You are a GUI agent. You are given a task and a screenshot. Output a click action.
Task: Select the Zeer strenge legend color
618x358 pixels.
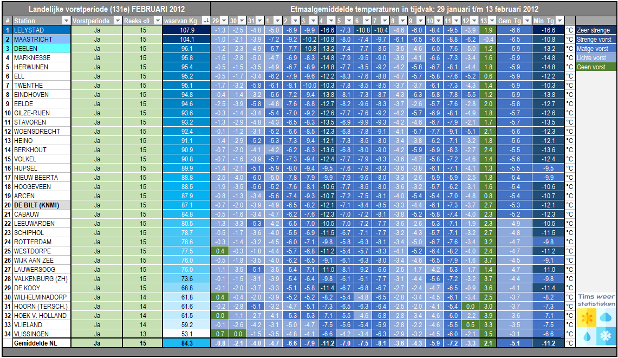pos(596,30)
